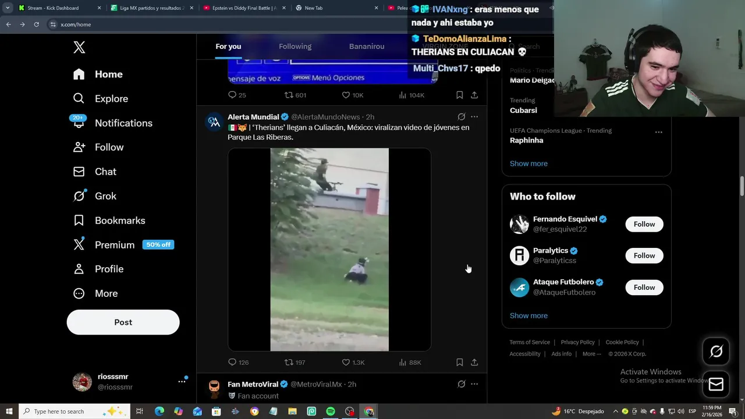This screenshot has width=745, height=419.
Task: Open more options on Alerta Mundial post
Action: pyautogui.click(x=474, y=116)
